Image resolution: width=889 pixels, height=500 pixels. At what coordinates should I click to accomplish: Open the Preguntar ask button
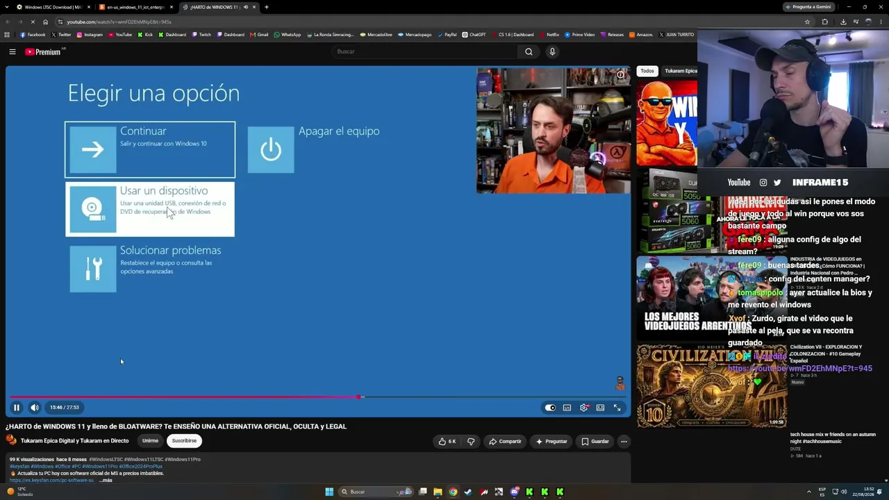tap(551, 441)
